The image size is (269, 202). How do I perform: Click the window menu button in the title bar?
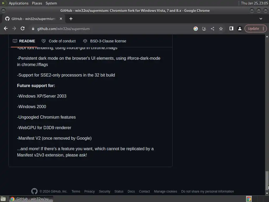(x=3, y=11)
